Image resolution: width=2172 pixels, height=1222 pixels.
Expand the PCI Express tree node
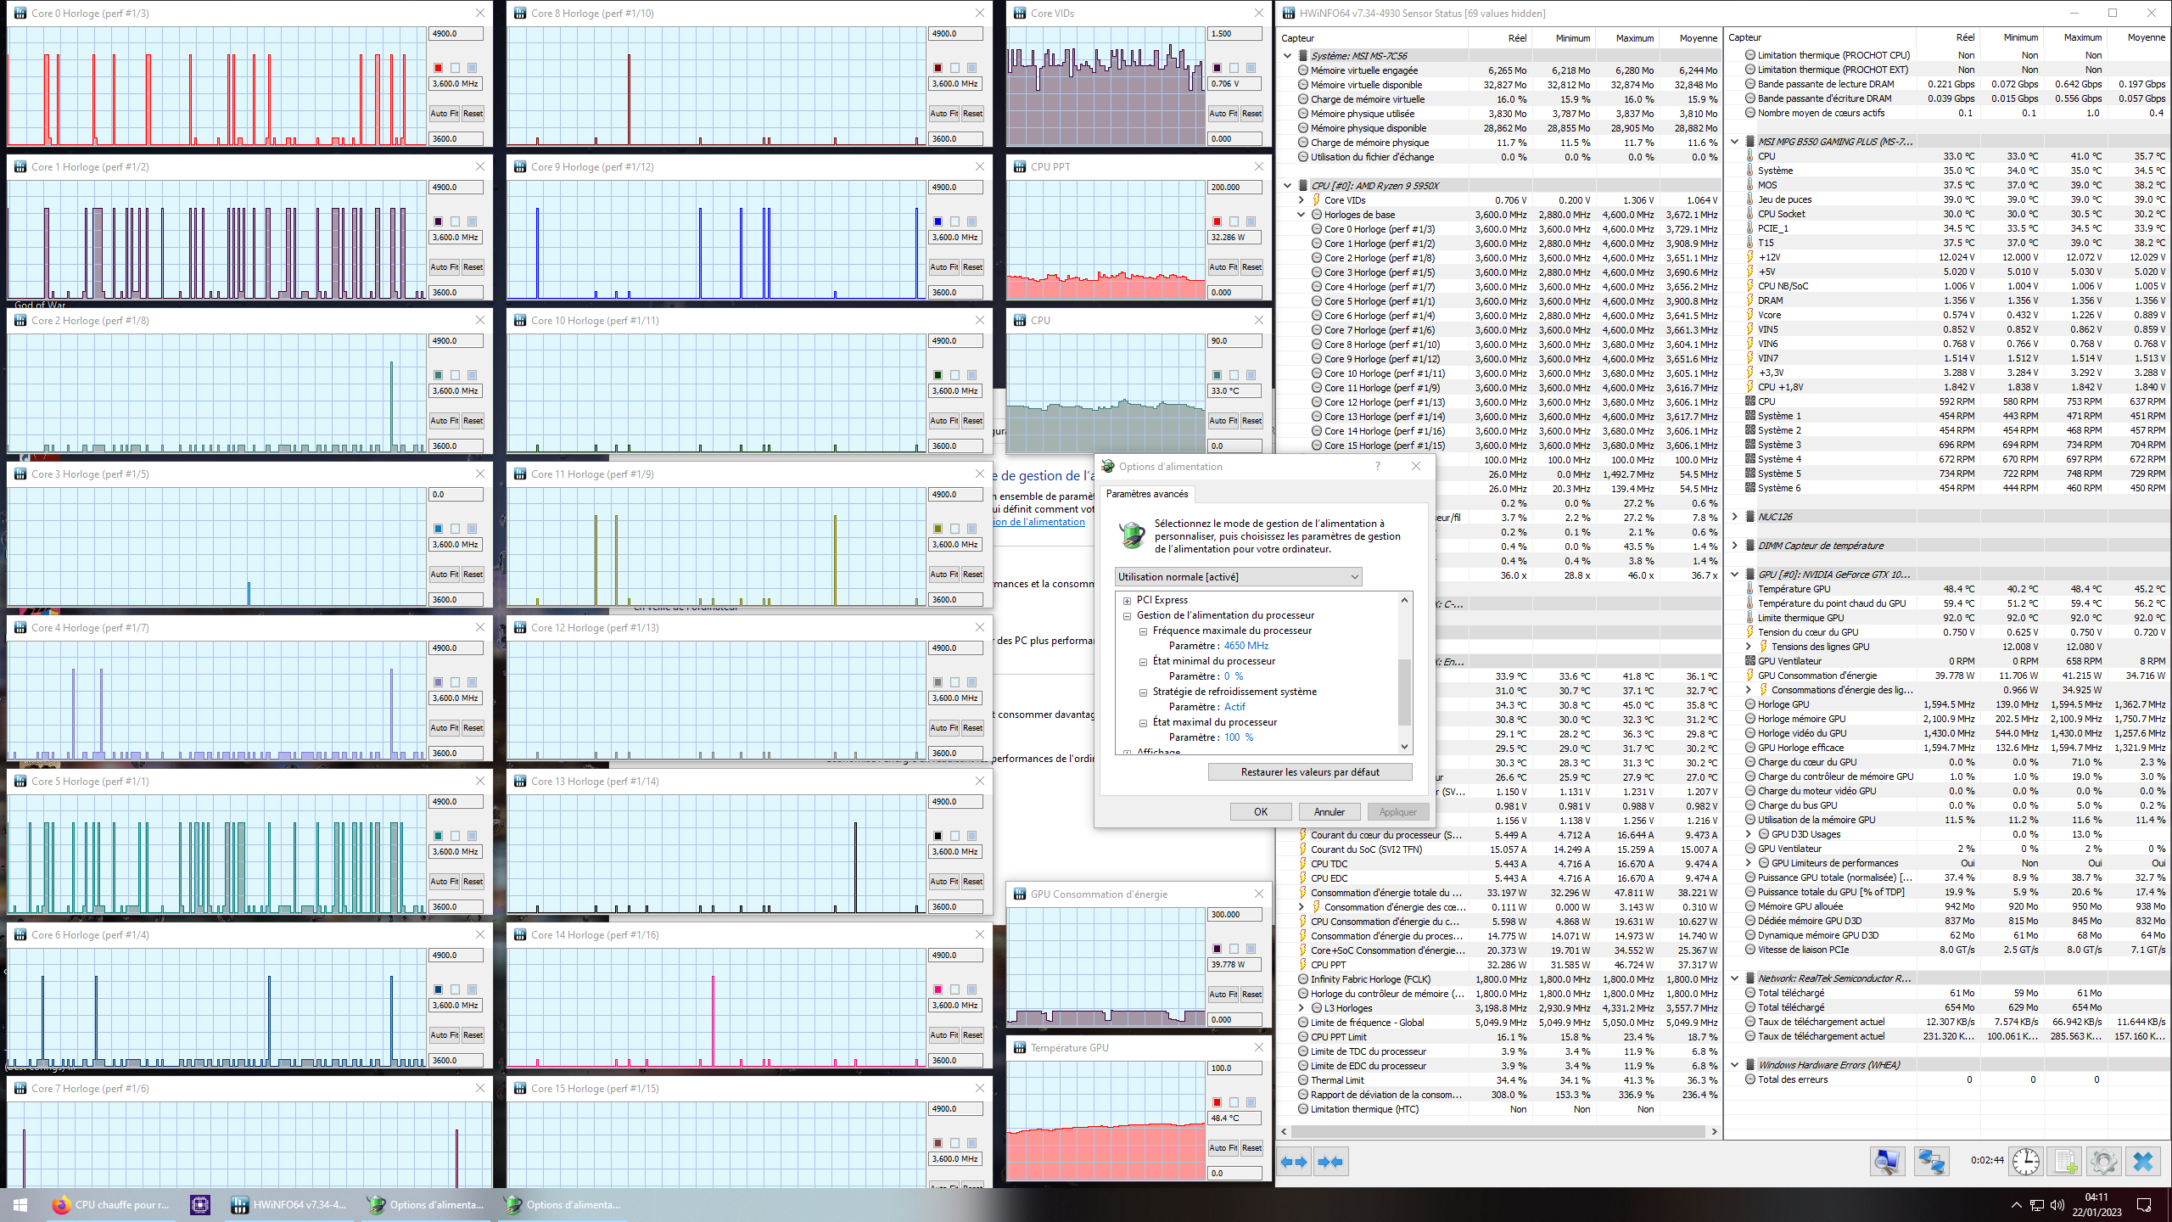tap(1127, 601)
